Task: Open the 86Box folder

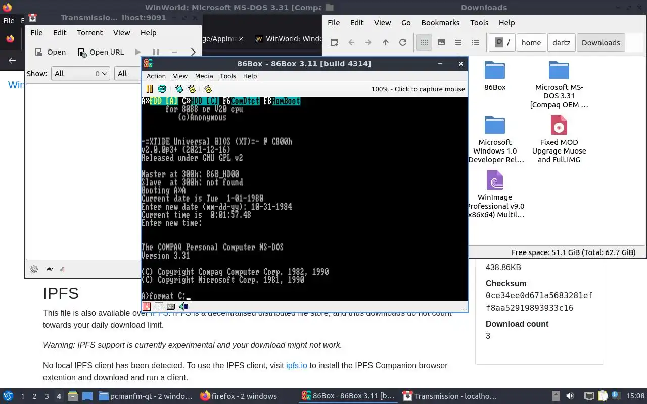Action: 495,76
